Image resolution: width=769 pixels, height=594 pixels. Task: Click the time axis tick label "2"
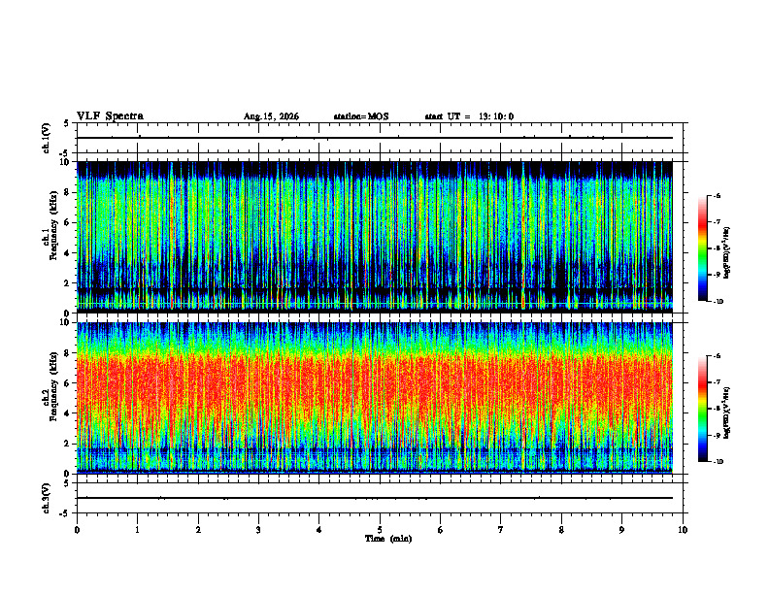[198, 530]
